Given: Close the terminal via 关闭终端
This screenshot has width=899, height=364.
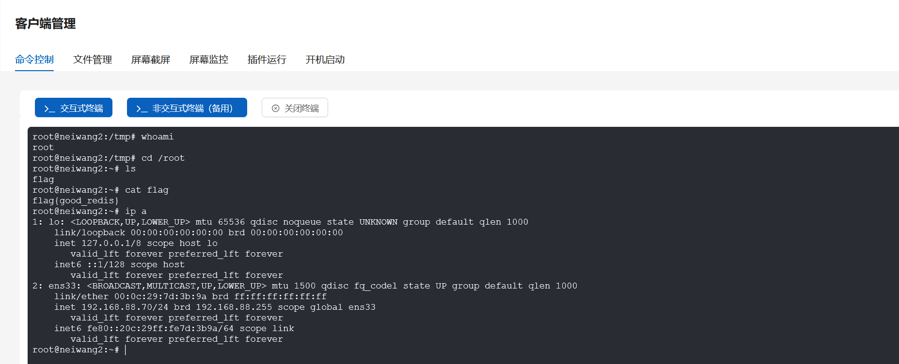Looking at the screenshot, I should (295, 107).
